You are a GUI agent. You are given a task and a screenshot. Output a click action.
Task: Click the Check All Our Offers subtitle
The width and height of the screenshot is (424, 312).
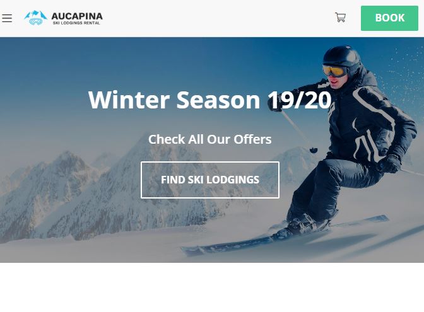tap(210, 139)
